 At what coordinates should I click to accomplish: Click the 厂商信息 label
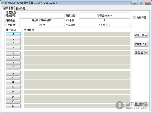[11, 25]
